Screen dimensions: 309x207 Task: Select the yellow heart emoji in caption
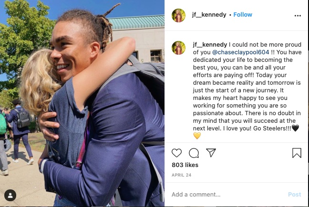pyautogui.click(x=197, y=136)
